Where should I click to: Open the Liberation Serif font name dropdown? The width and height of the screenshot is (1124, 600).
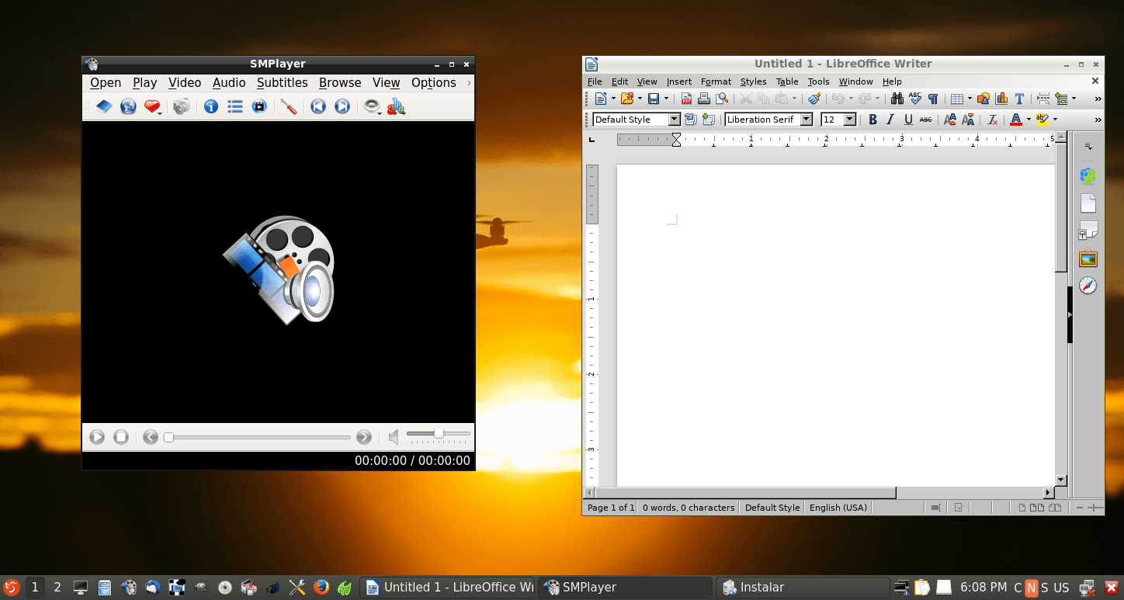coord(807,120)
